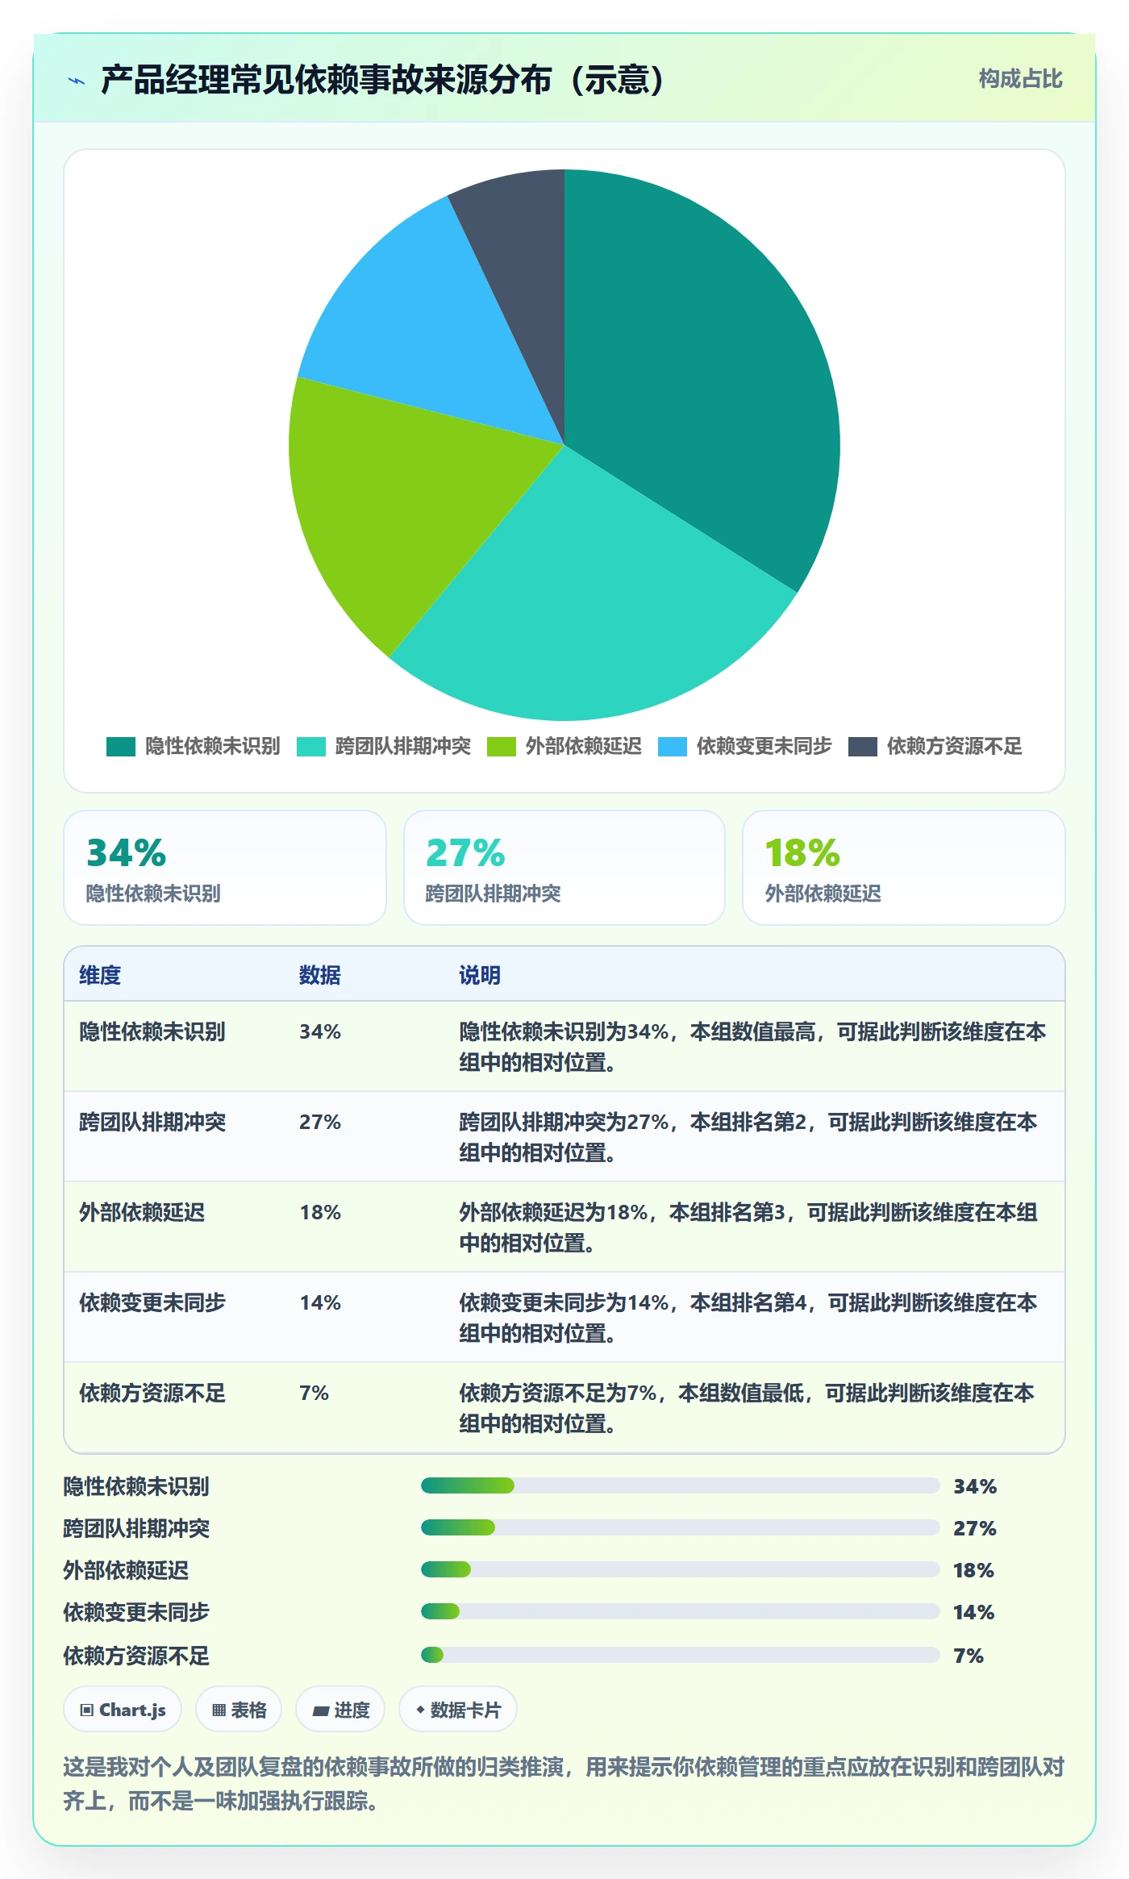1129x1879 pixels.
Task: Select the 表格 tag chip
Action: click(x=239, y=1709)
